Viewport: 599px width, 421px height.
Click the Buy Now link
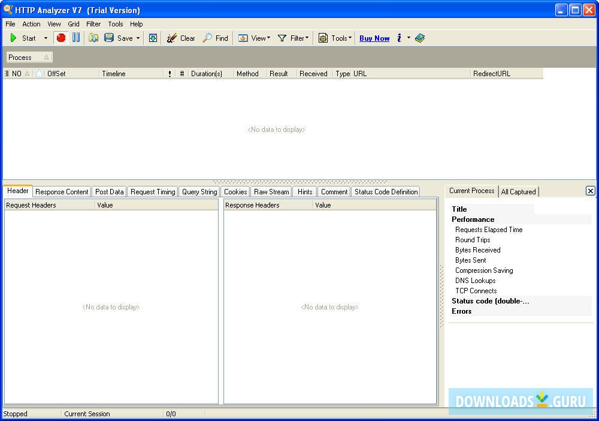(374, 38)
